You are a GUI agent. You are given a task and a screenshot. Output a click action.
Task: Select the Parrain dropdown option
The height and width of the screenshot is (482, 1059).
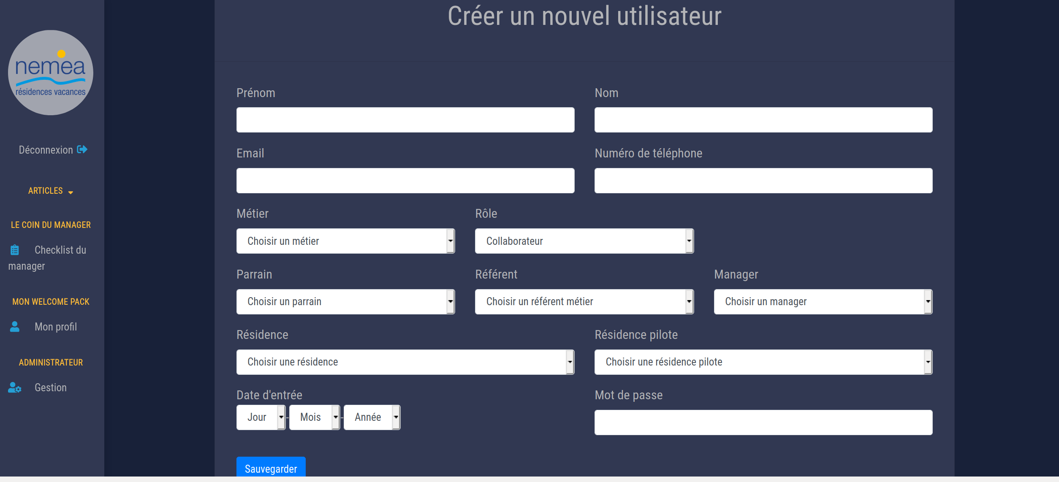click(x=345, y=302)
